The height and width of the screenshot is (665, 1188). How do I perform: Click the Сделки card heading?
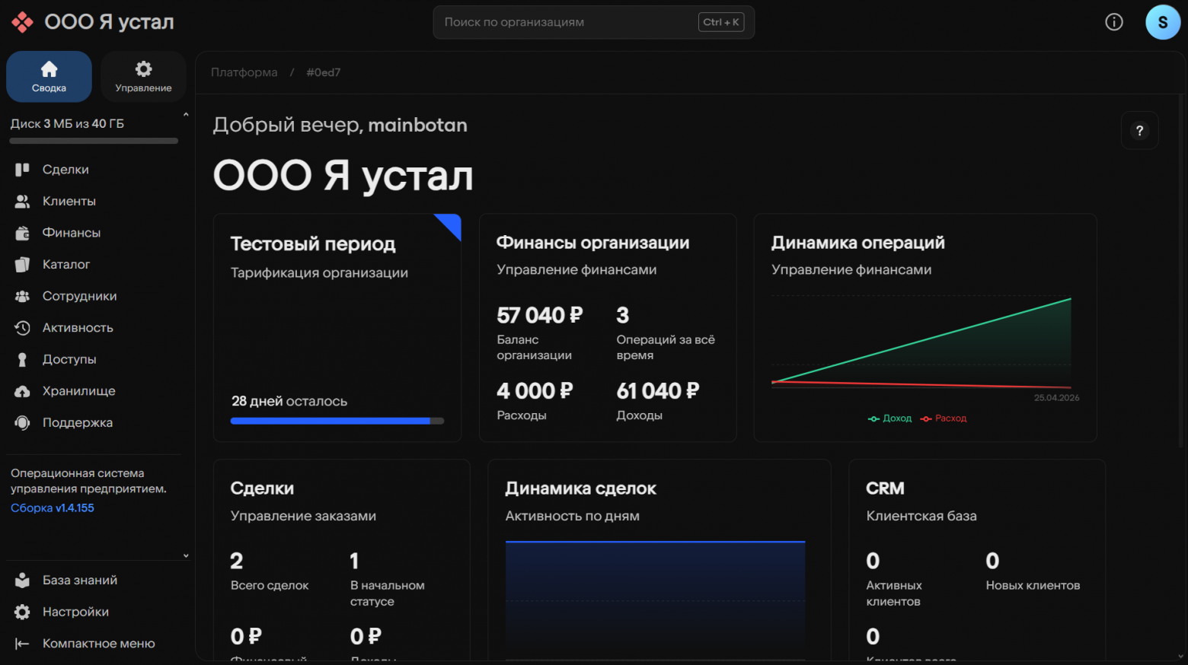(262, 488)
